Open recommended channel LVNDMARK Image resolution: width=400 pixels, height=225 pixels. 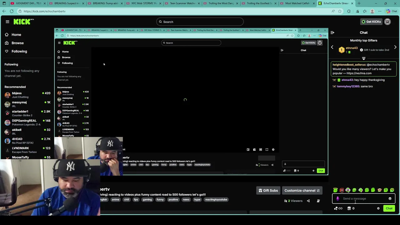(x=27, y=150)
